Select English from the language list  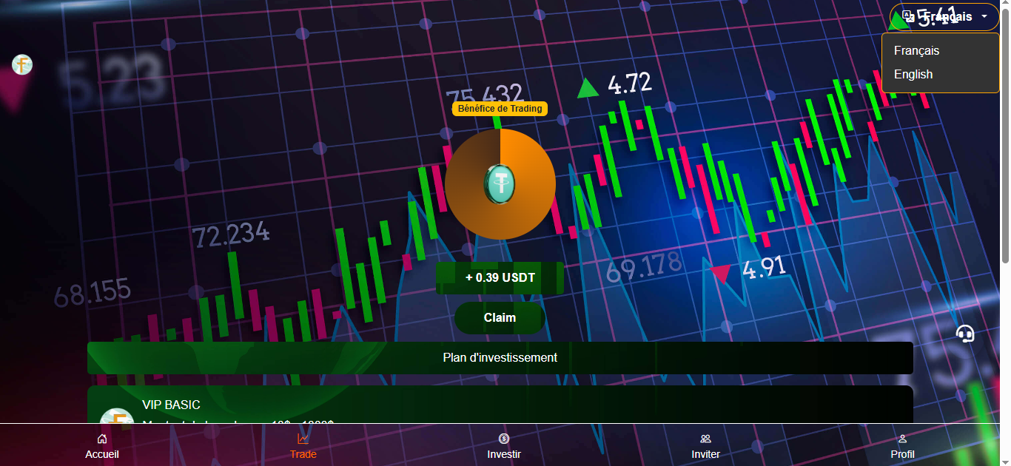coord(940,75)
